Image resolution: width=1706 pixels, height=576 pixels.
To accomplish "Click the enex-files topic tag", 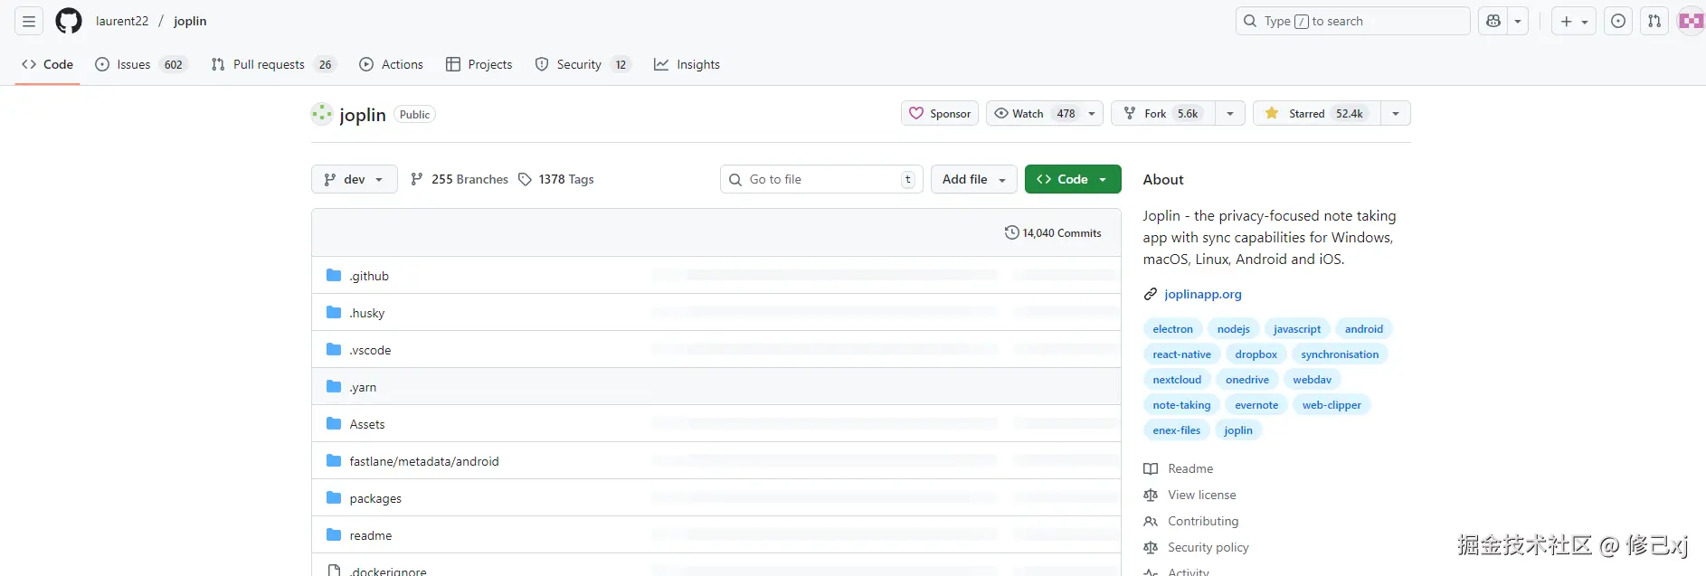I will 1176,430.
